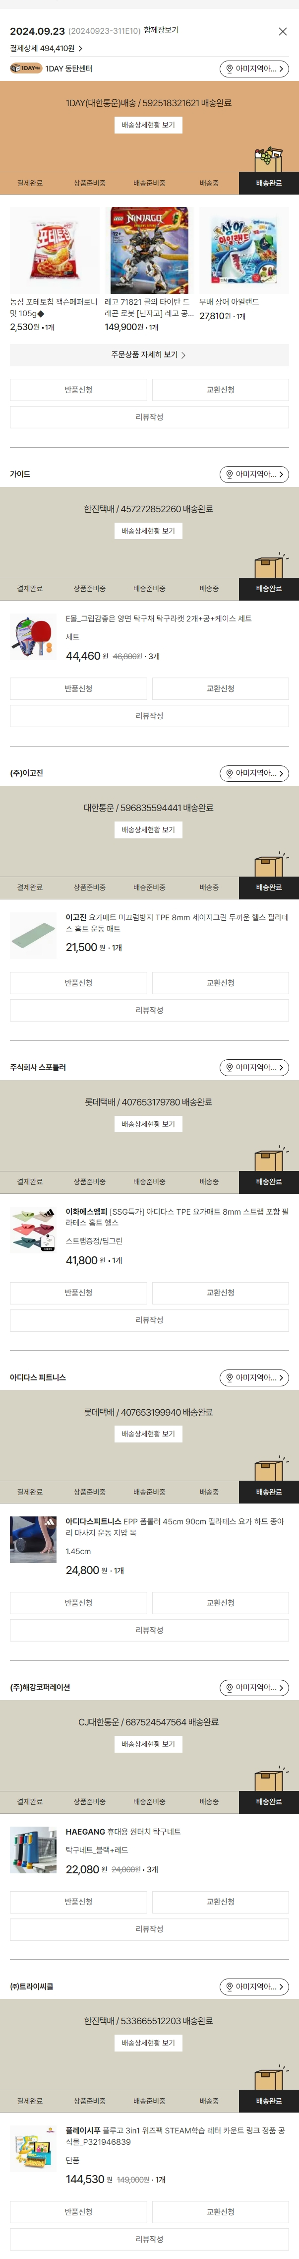Open address dropdown beside 아디다스 피트니스 seller
The height and width of the screenshot is (2259, 299).
253,1377
